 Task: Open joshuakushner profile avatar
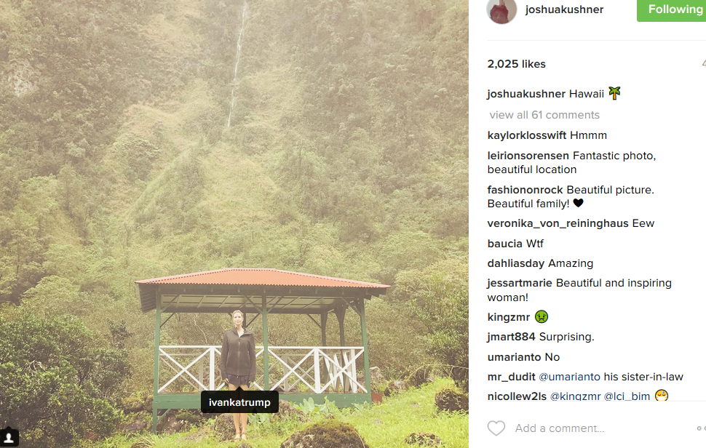point(501,10)
